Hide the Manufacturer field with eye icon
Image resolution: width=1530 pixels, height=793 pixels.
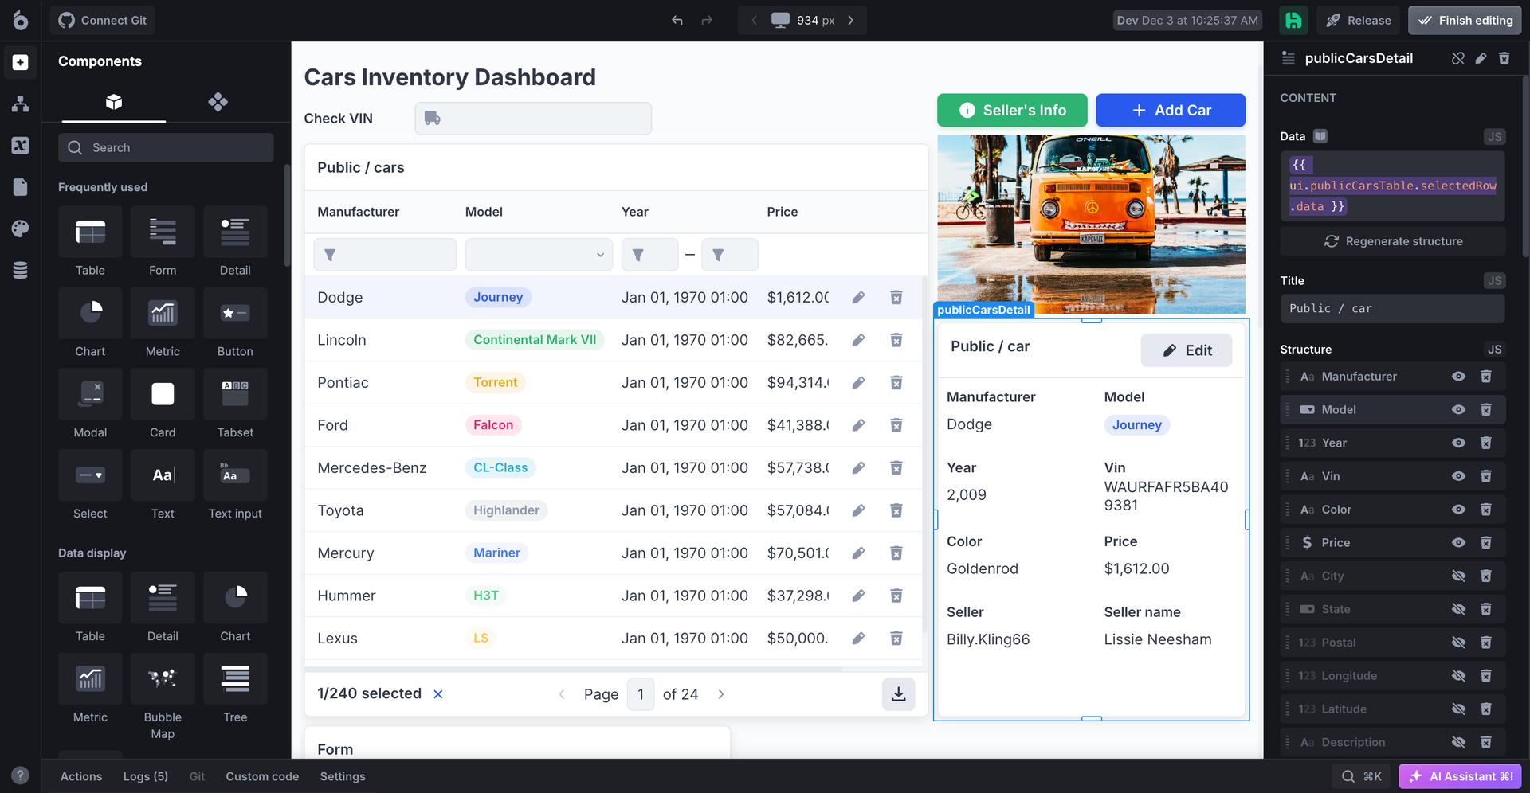click(1458, 377)
